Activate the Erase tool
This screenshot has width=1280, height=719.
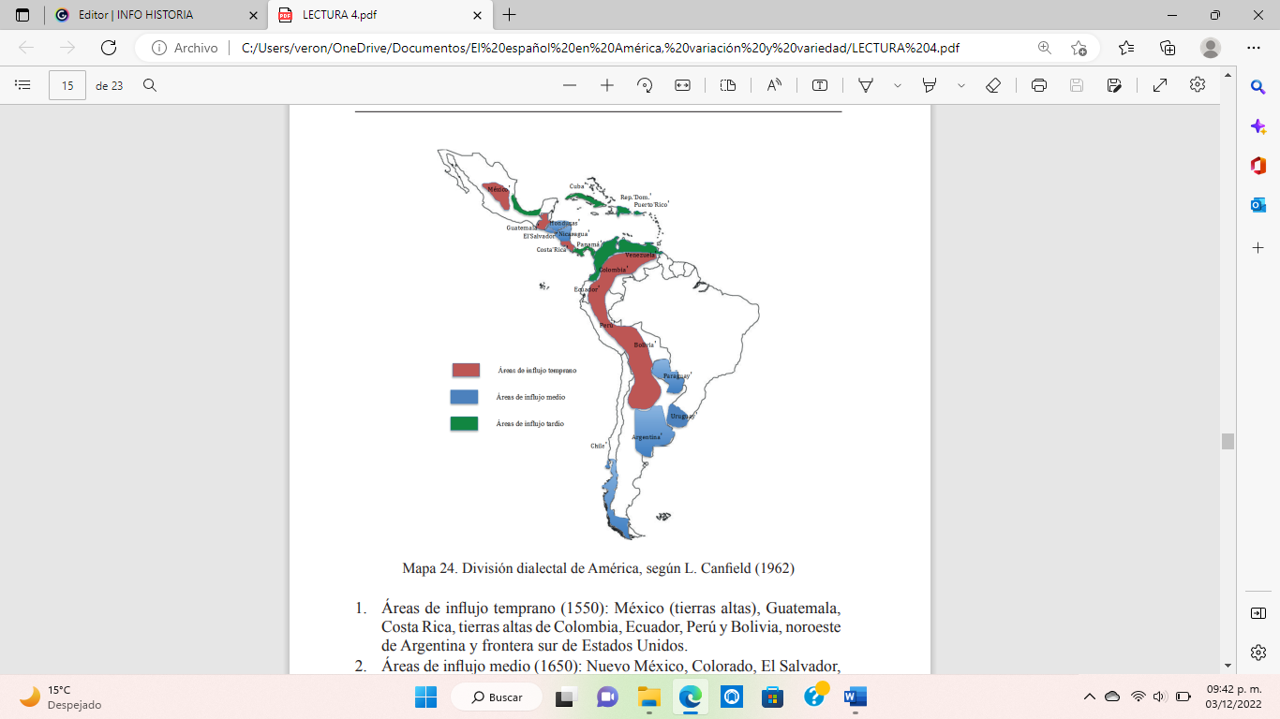pos(990,84)
